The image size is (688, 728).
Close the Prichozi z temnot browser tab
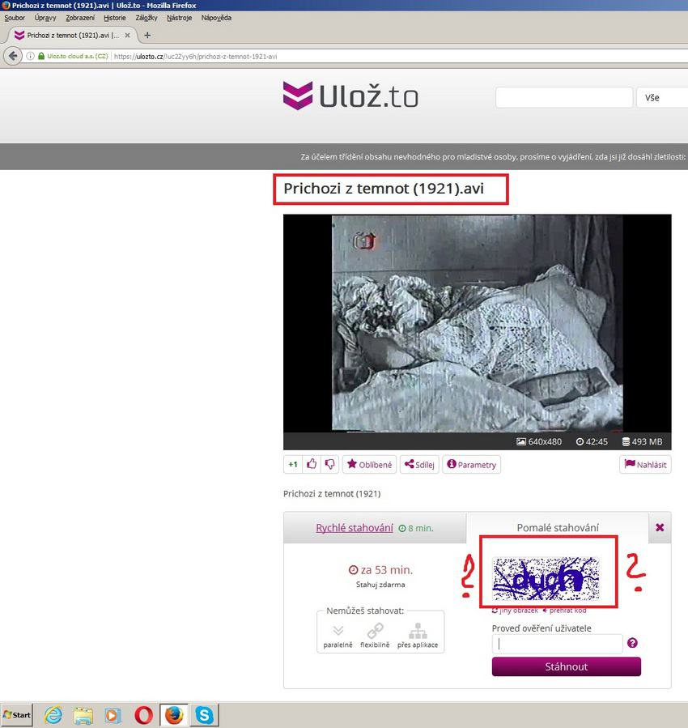127,36
